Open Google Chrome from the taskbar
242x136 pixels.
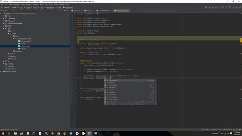[x=59, y=133]
